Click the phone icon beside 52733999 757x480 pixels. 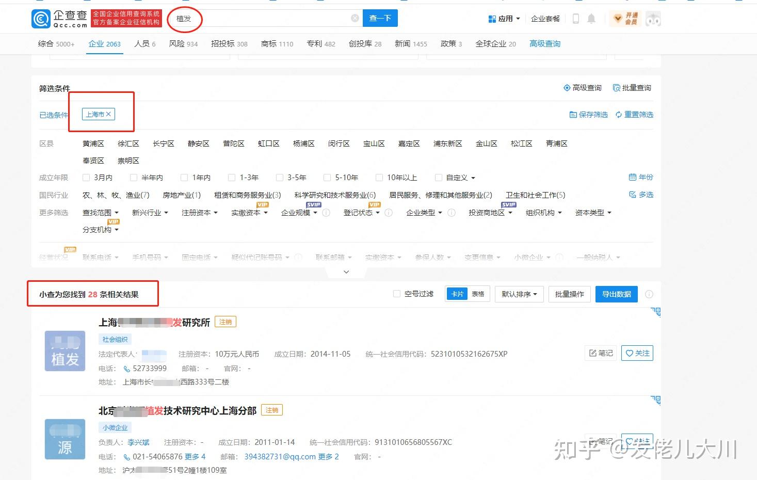[x=127, y=369]
